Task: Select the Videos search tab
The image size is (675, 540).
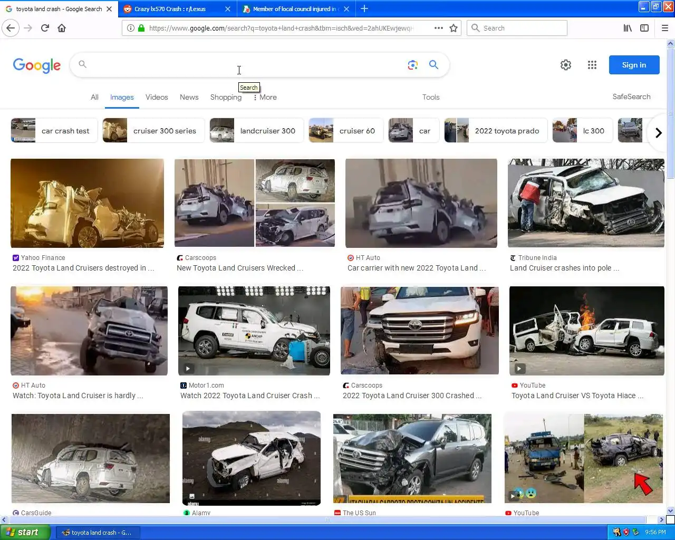Action: (x=157, y=97)
